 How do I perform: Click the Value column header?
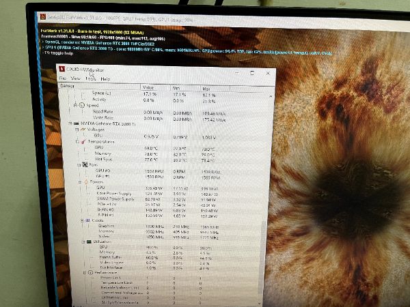tap(156, 87)
